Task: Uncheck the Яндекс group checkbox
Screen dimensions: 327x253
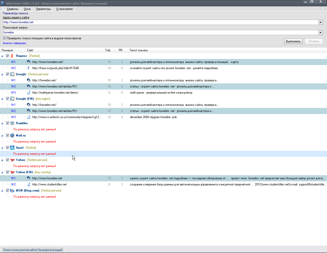Action: point(8,56)
